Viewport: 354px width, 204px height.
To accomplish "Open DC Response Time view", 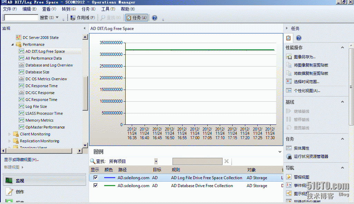I will coord(41,86).
